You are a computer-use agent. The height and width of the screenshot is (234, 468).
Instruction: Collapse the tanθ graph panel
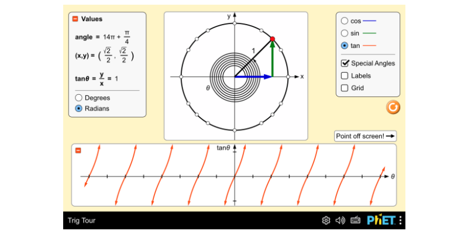[x=78, y=150]
